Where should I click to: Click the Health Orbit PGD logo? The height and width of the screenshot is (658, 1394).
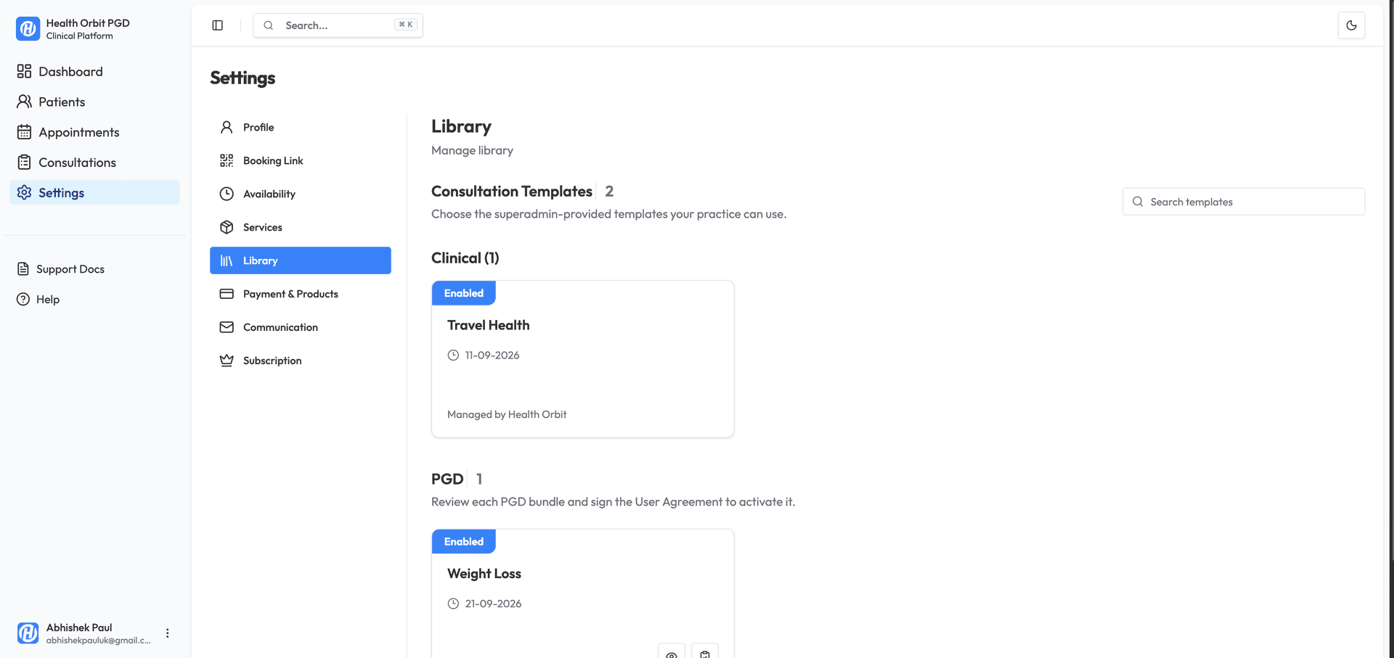click(x=28, y=29)
